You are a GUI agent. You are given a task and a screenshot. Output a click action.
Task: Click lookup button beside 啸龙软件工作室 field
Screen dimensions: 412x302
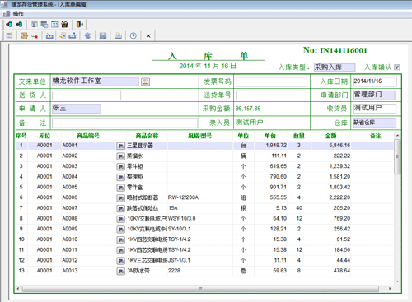coord(145,81)
